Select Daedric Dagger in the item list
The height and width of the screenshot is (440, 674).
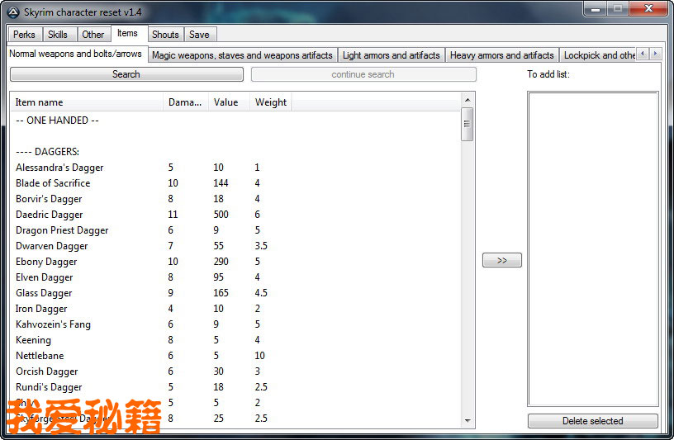click(50, 215)
